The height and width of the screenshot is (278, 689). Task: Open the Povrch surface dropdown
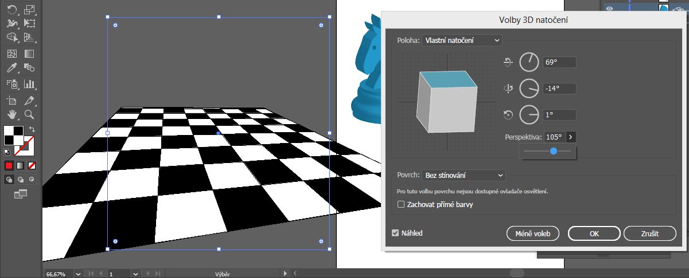point(464,175)
